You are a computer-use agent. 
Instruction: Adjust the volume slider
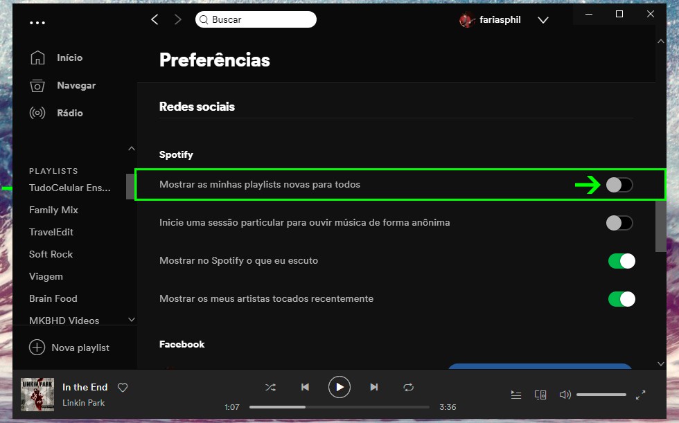point(601,395)
